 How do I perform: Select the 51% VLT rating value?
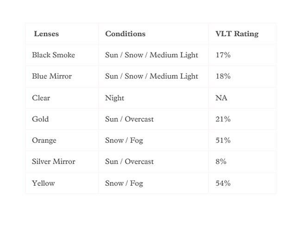coord(223,140)
